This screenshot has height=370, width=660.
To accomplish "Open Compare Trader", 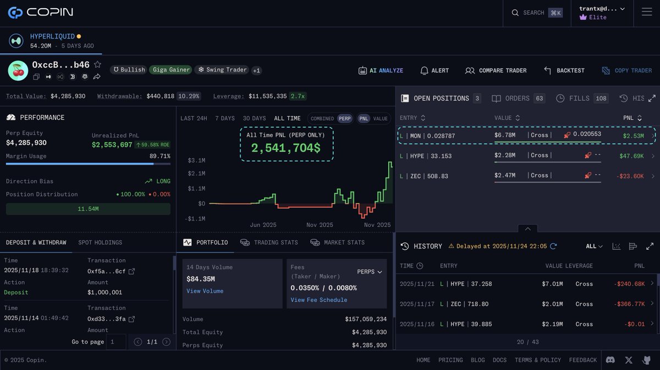I will [496, 70].
